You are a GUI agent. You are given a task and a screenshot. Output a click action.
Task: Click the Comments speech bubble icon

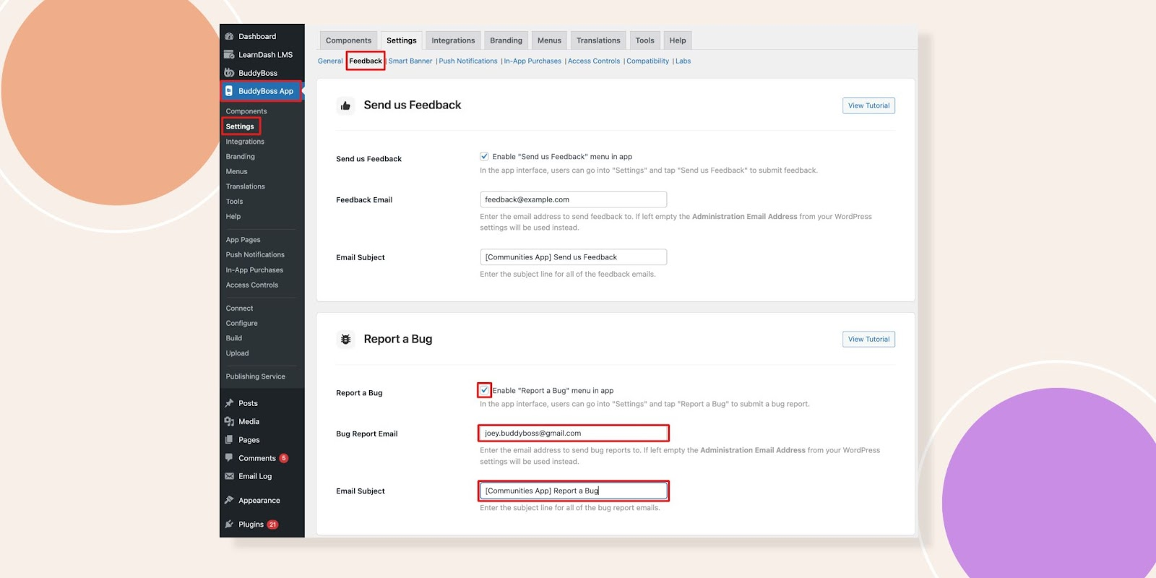tap(229, 458)
